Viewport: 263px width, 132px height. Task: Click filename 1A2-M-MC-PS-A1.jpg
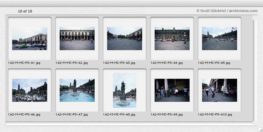24,63
